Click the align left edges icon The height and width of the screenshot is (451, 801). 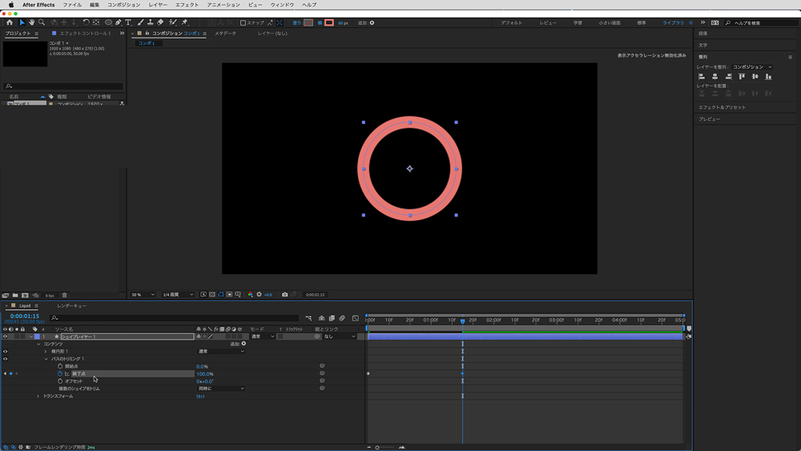[702, 77]
